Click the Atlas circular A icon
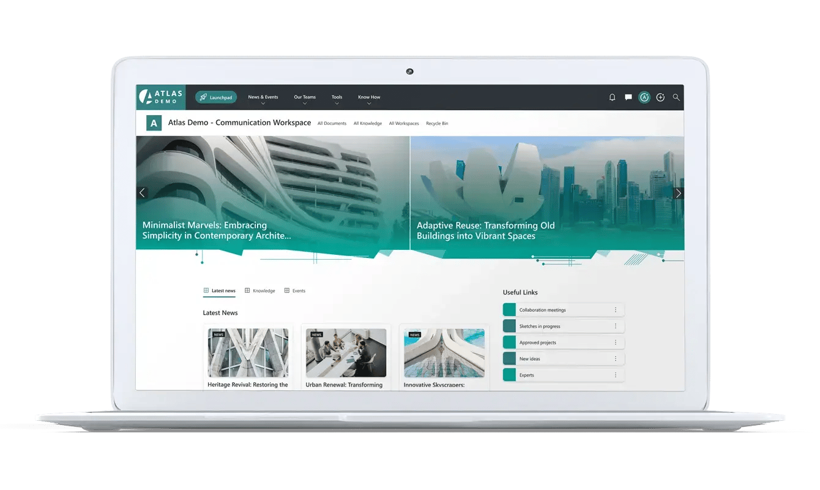 click(x=644, y=97)
